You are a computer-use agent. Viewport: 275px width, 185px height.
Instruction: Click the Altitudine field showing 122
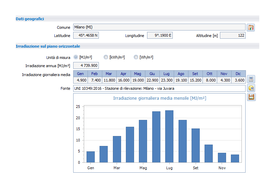(233, 35)
